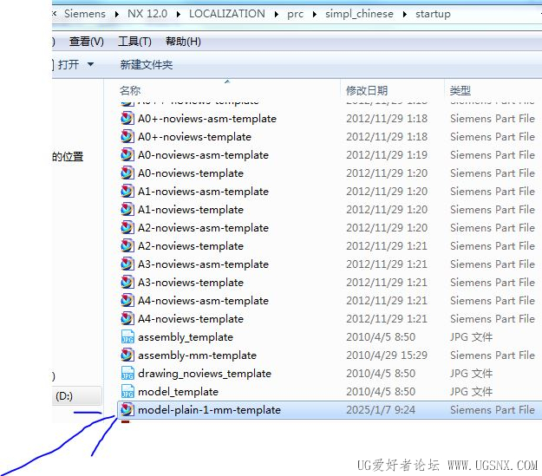Expand the arrow after LOCALIZATION breadcrumb

(x=276, y=14)
